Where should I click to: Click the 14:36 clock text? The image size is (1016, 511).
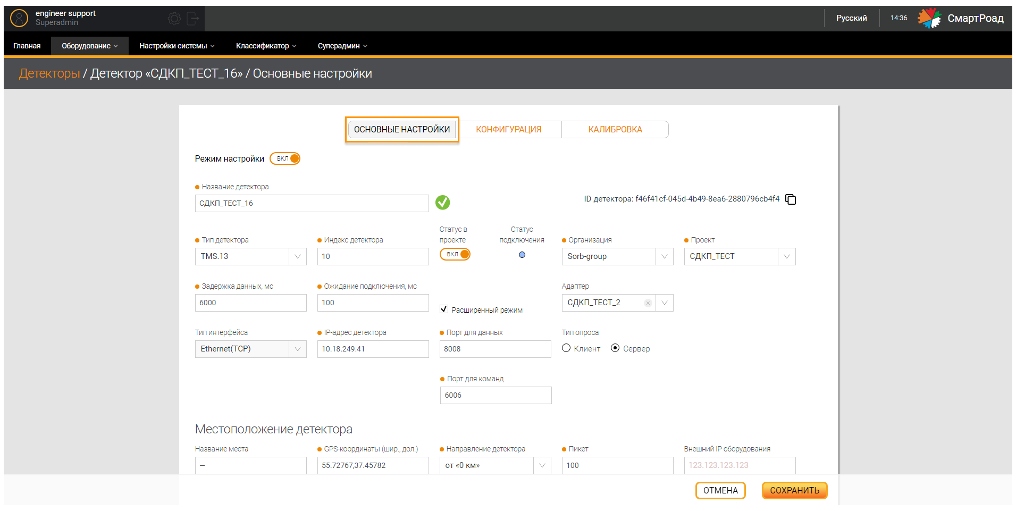point(899,18)
